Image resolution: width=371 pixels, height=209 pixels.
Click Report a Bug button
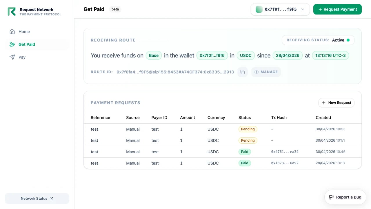point(345,197)
